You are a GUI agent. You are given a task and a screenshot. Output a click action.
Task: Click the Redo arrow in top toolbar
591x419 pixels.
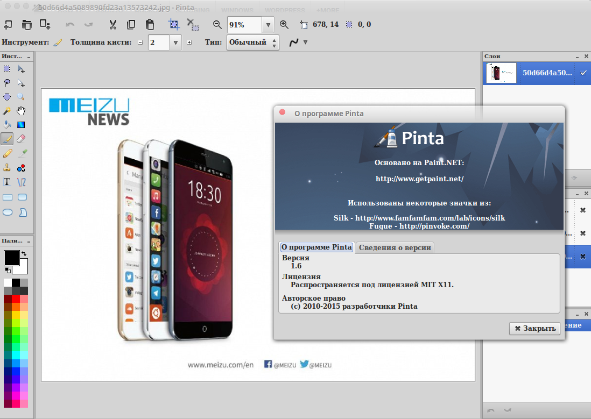pos(88,25)
